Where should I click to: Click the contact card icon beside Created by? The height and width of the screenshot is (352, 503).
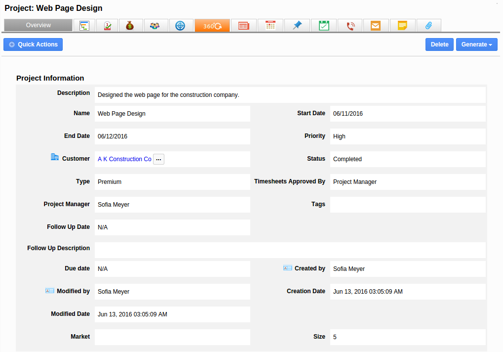pos(287,268)
